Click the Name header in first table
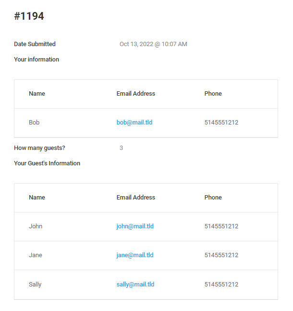The height and width of the screenshot is (311, 293). tap(37, 94)
